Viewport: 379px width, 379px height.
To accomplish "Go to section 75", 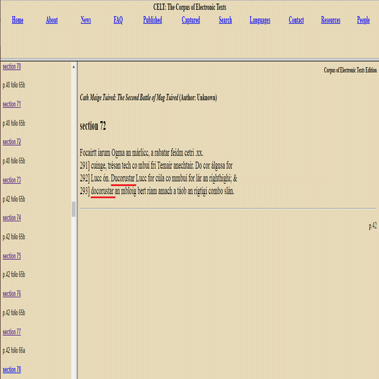I will [x=12, y=256].
